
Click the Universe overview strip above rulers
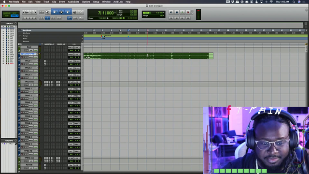pos(160,25)
